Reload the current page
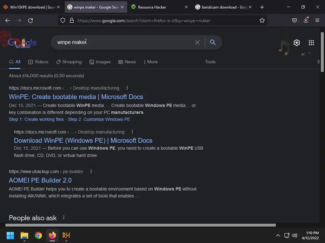 (30, 21)
